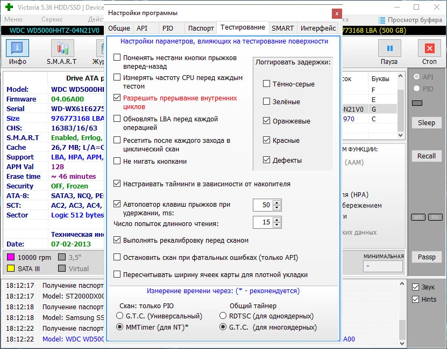
Task: Toggle the Hints checkbox
Action: (415, 299)
